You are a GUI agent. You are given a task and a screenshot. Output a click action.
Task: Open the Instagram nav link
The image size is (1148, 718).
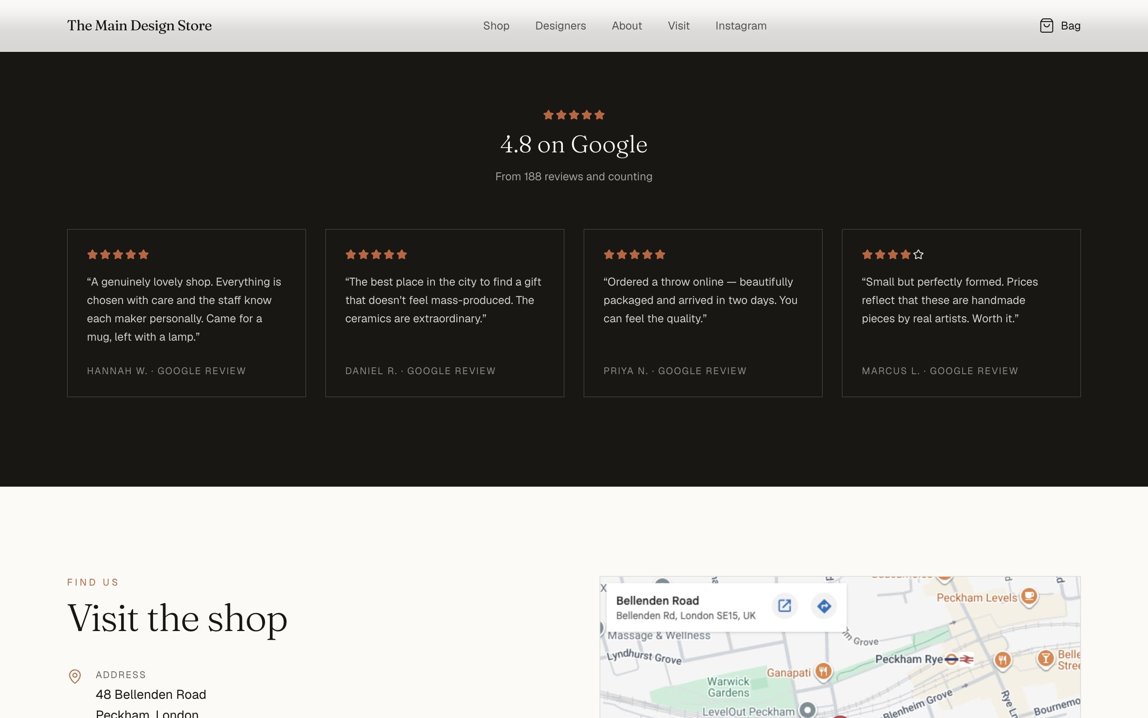(741, 26)
